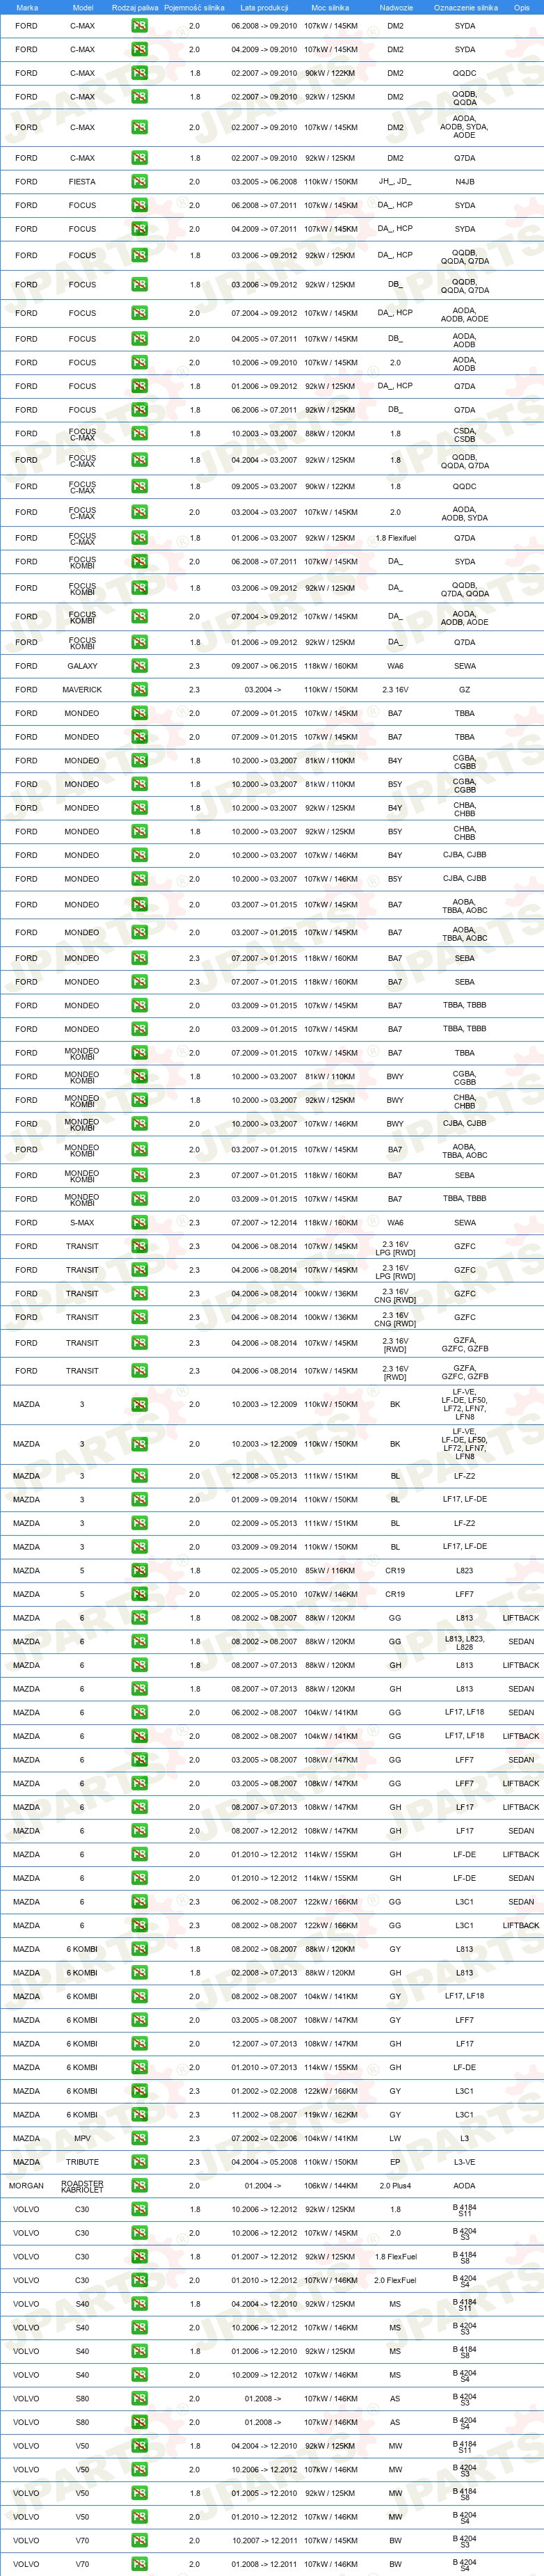Viewport: 544px width, 2576px height.
Task: Click the 'Oznaczenie silnika' column header
Action: coord(465,7)
